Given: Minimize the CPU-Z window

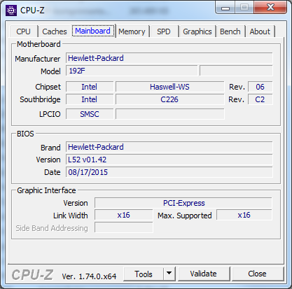Looking at the screenshot, I should pos(225,8).
